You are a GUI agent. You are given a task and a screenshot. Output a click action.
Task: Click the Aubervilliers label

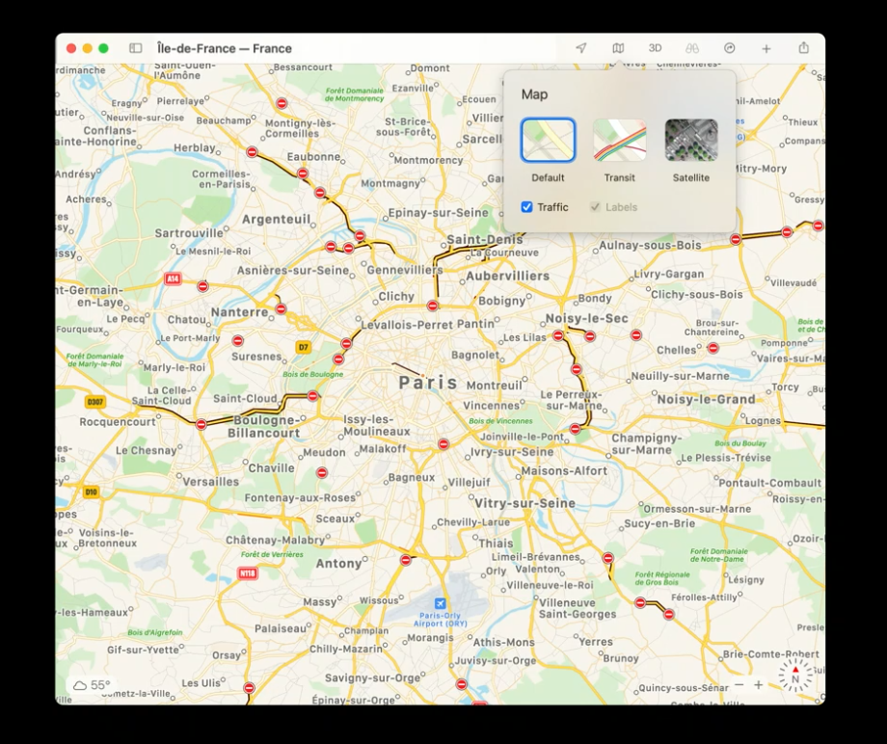[508, 276]
